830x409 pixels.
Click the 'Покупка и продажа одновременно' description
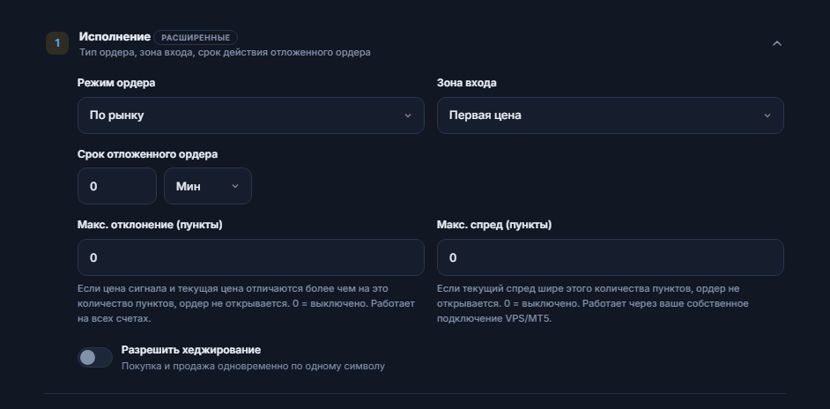[253, 366]
